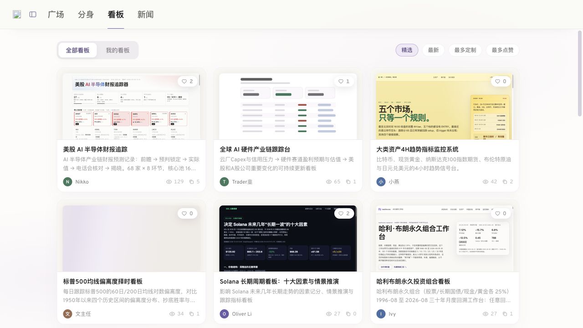Click view count eye on Trader韭's card
Screen dimensions: 583x328
pyautogui.click(x=329, y=182)
